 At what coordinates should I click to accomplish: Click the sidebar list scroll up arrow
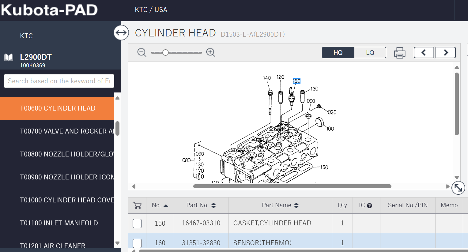coord(117,98)
